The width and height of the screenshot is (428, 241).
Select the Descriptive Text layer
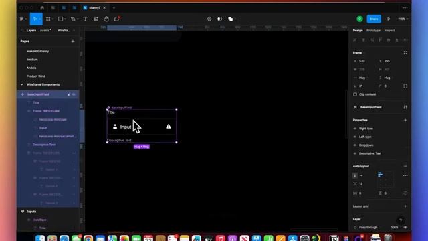44,145
